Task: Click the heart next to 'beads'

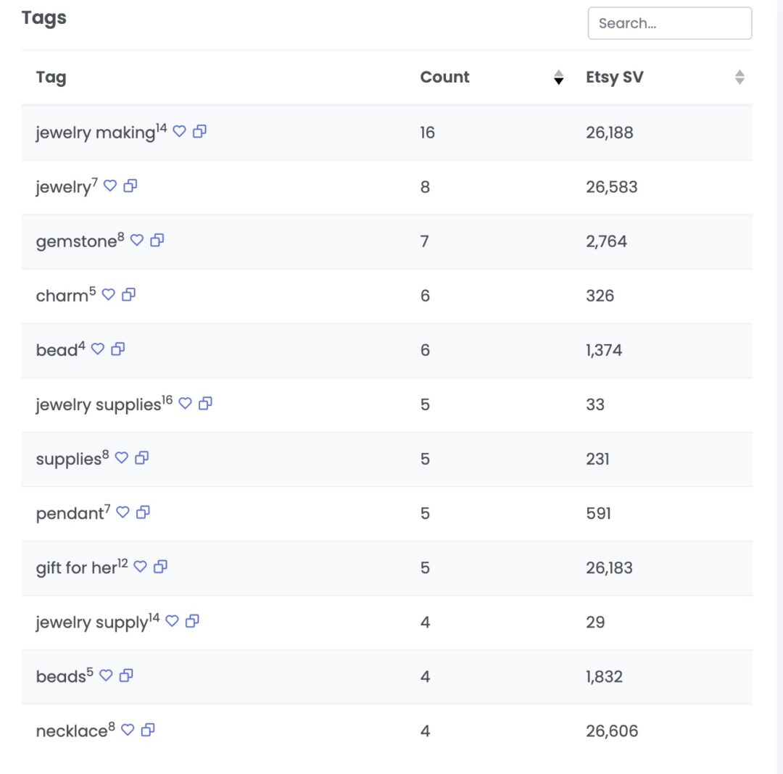Action: tap(106, 675)
